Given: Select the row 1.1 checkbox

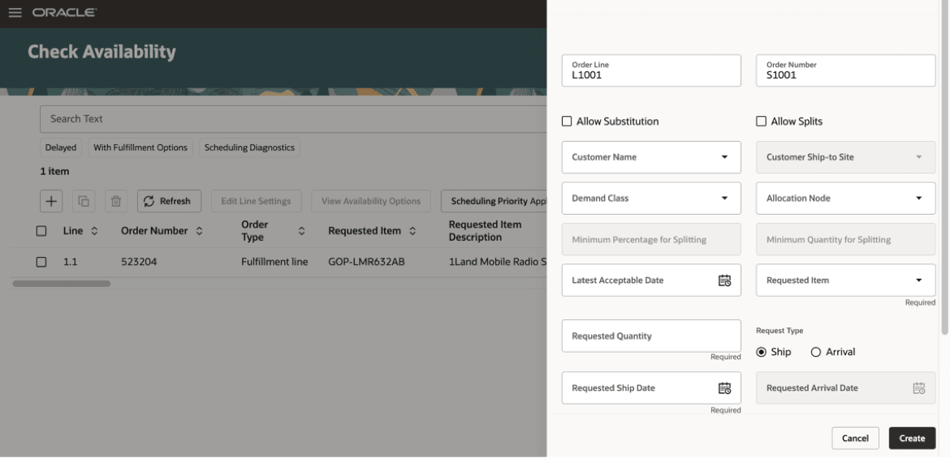Looking at the screenshot, I should (41, 262).
